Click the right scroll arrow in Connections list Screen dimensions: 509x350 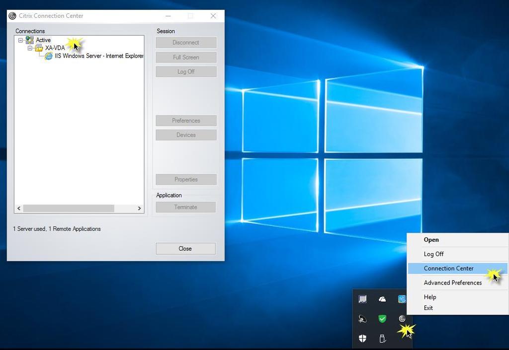[139, 209]
